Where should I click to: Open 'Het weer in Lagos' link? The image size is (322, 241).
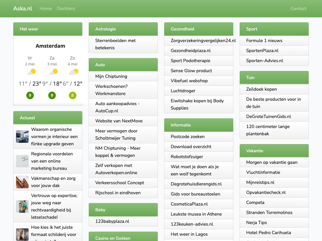(x=189, y=234)
